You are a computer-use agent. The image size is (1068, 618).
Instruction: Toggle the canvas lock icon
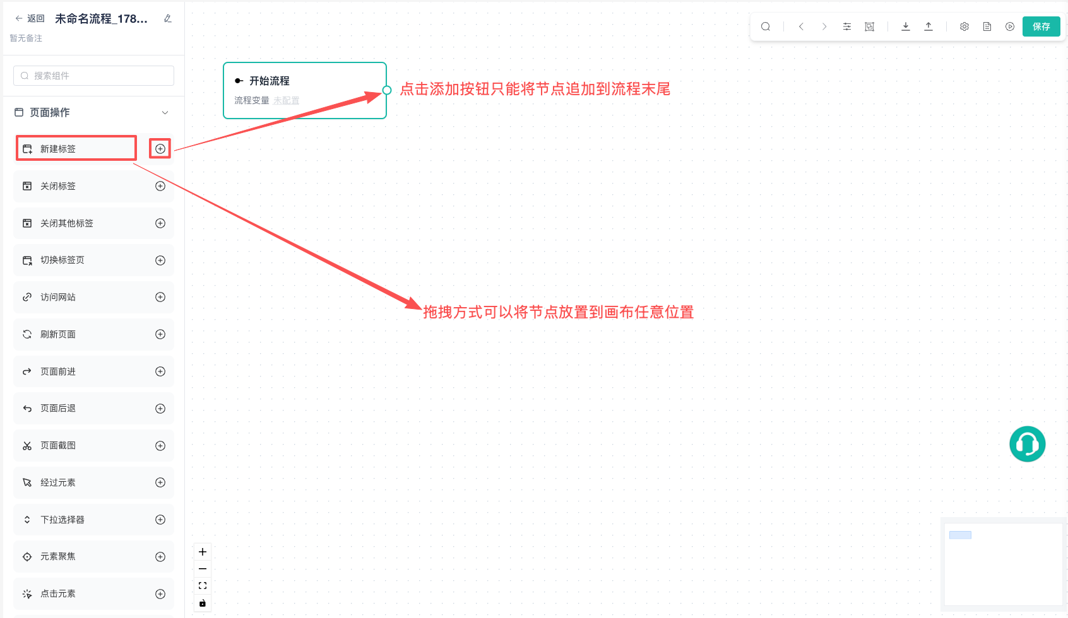coord(203,603)
